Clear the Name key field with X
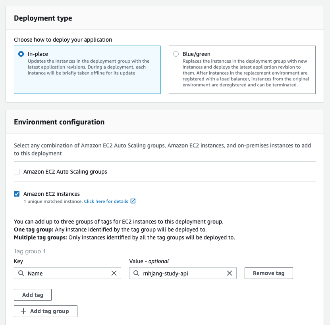The height and width of the screenshot is (325, 330). tap(114, 273)
